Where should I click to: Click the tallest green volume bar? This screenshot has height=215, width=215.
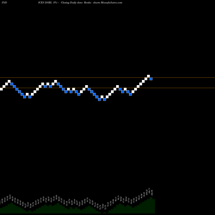(151, 205)
